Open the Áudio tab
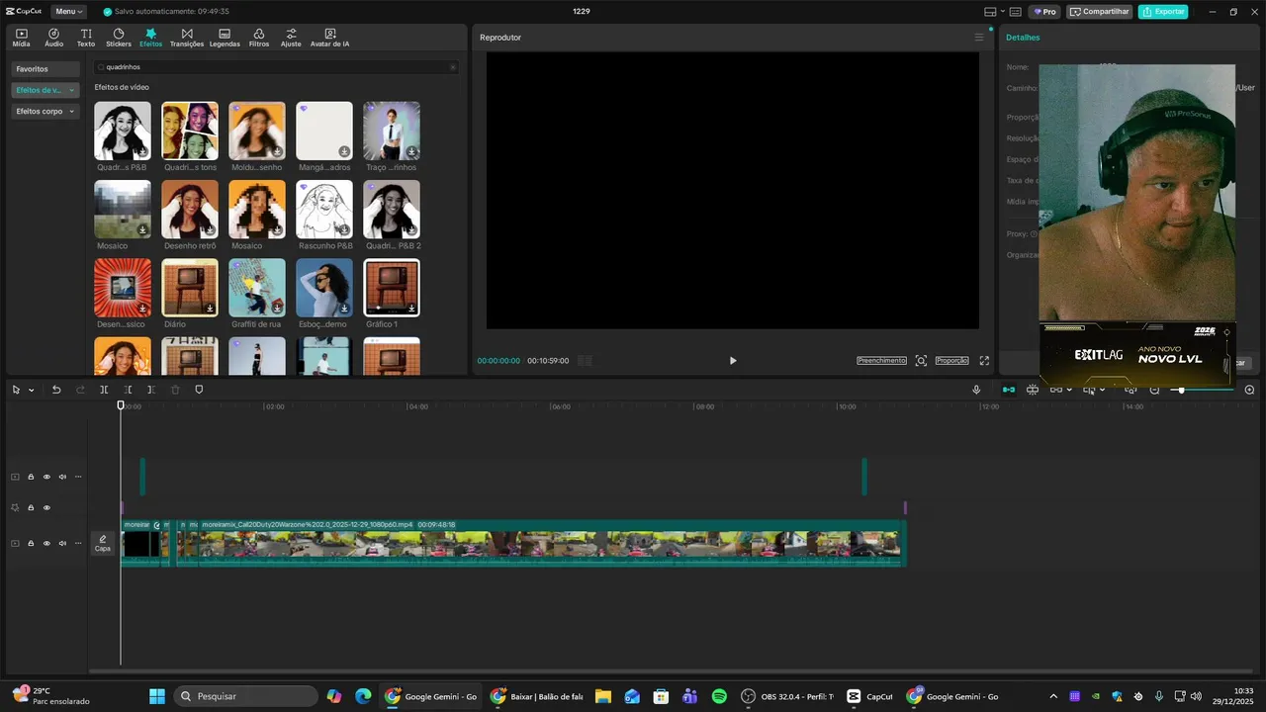 pyautogui.click(x=53, y=38)
